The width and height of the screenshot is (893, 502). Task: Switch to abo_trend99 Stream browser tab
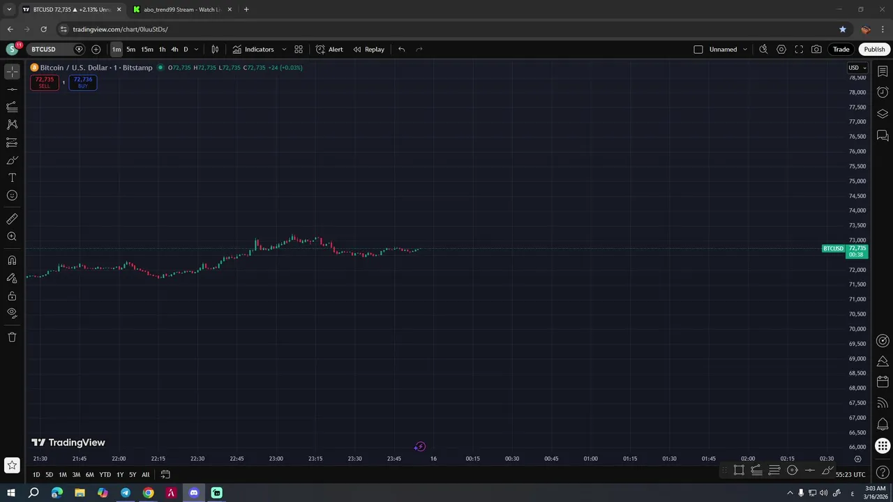183,10
